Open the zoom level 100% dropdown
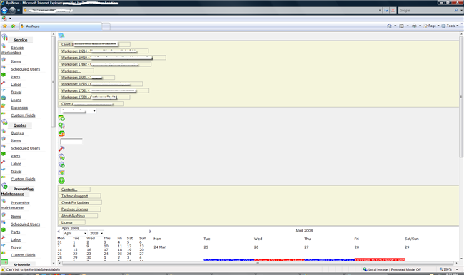Image resolution: width=464 pixels, height=275 pixels. 457,269
